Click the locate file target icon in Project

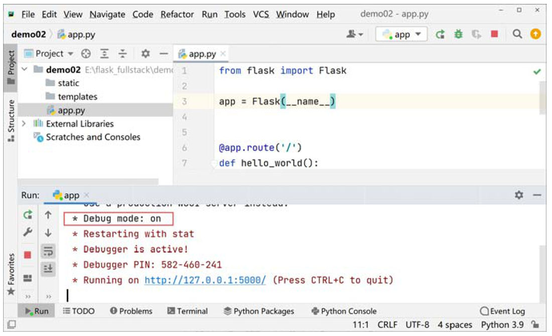(x=85, y=54)
